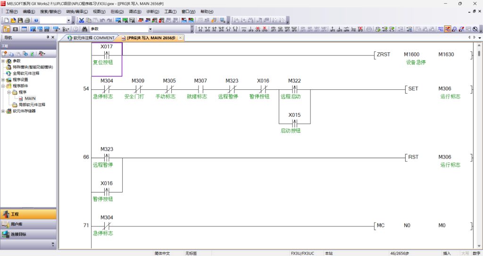Click the blue Help question mark icon

pyautogui.click(x=36, y=20)
